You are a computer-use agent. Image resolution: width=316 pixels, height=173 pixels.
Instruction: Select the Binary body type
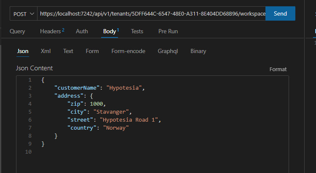198,51
